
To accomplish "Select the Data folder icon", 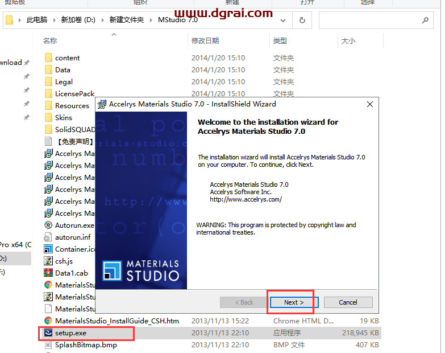I will (x=48, y=69).
